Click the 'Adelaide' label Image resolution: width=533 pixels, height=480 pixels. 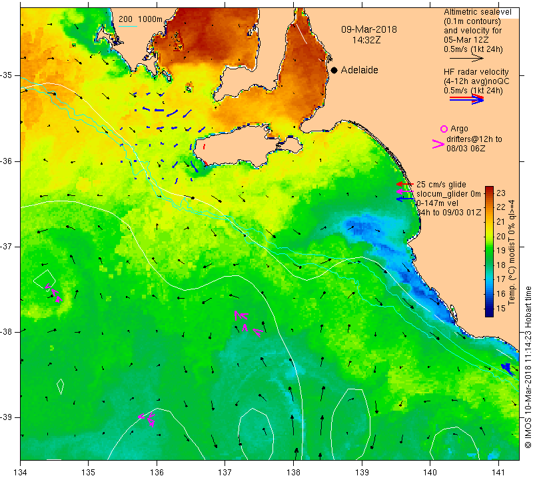tap(359, 70)
